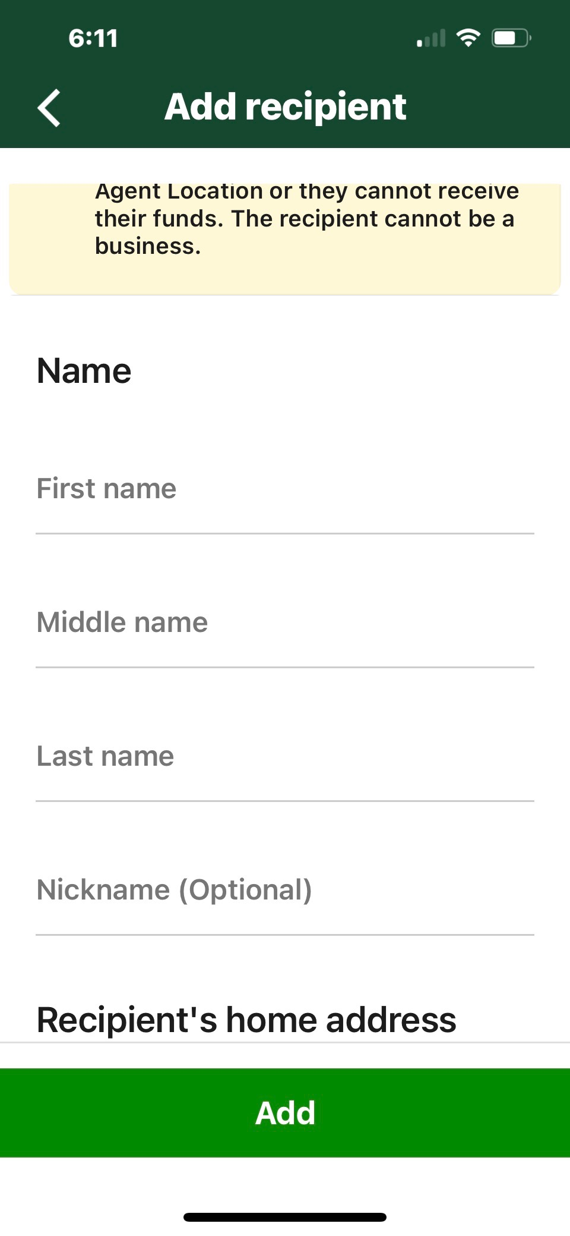570x1236 pixels.
Task: Tap the "Recipient's home address" heading
Action: point(246,1020)
